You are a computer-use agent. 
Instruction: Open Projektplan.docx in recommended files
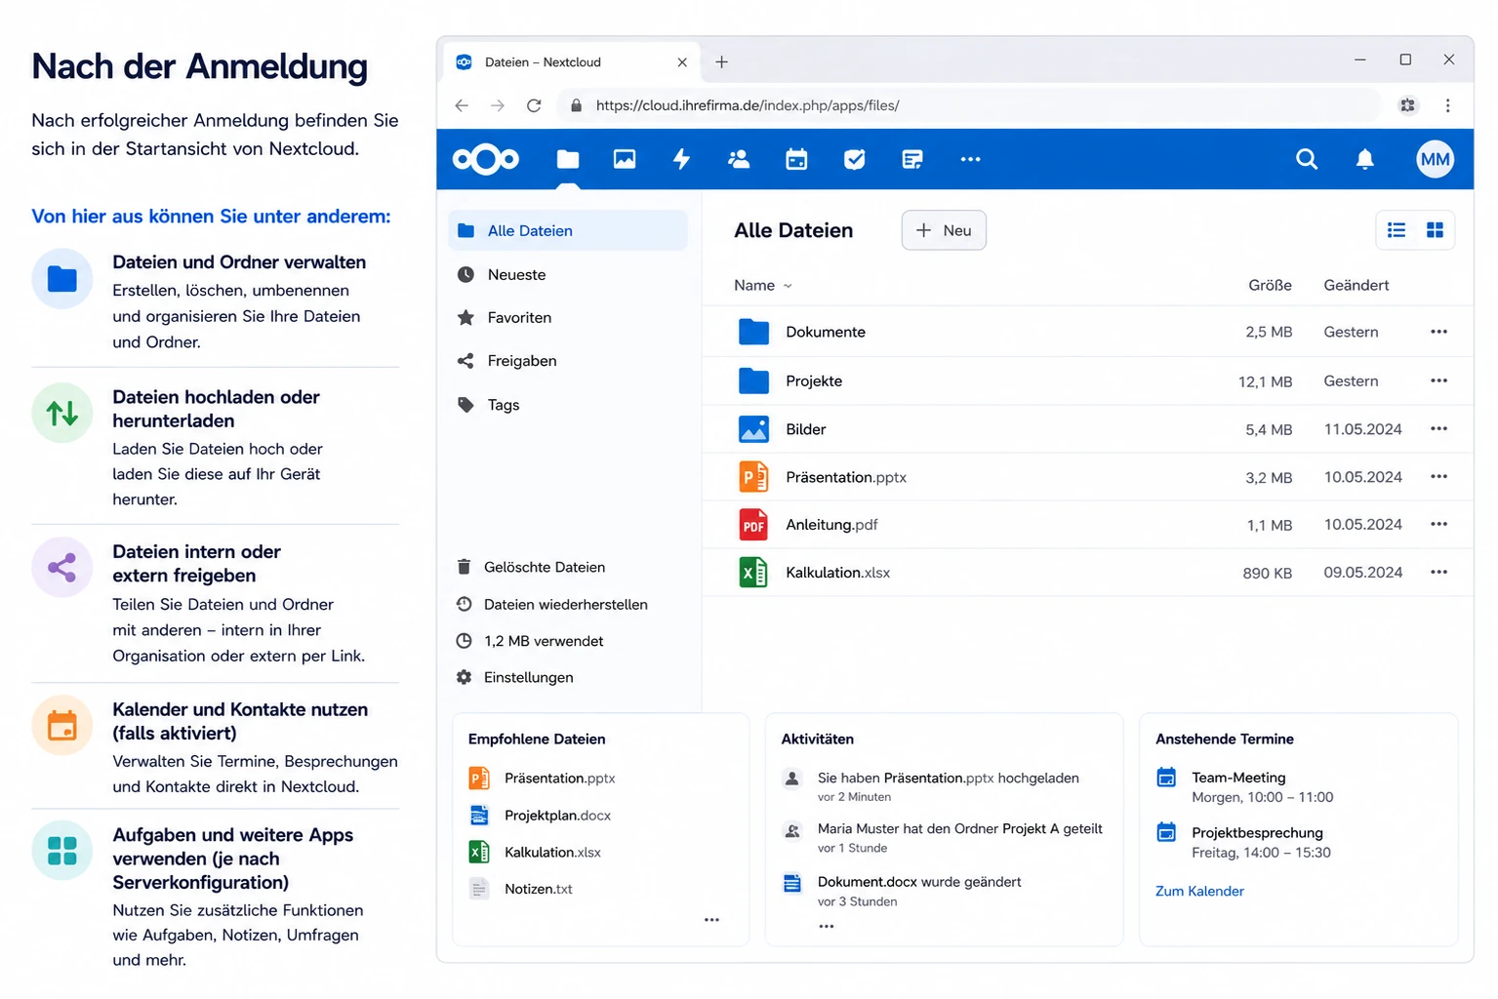coord(541,816)
